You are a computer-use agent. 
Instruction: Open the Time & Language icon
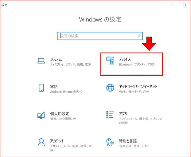pos(110,142)
